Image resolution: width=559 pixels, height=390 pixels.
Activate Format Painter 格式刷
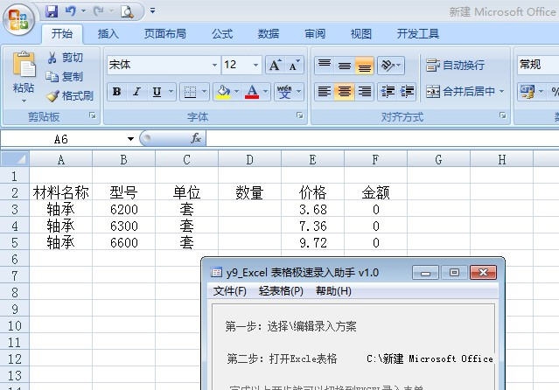(70, 95)
